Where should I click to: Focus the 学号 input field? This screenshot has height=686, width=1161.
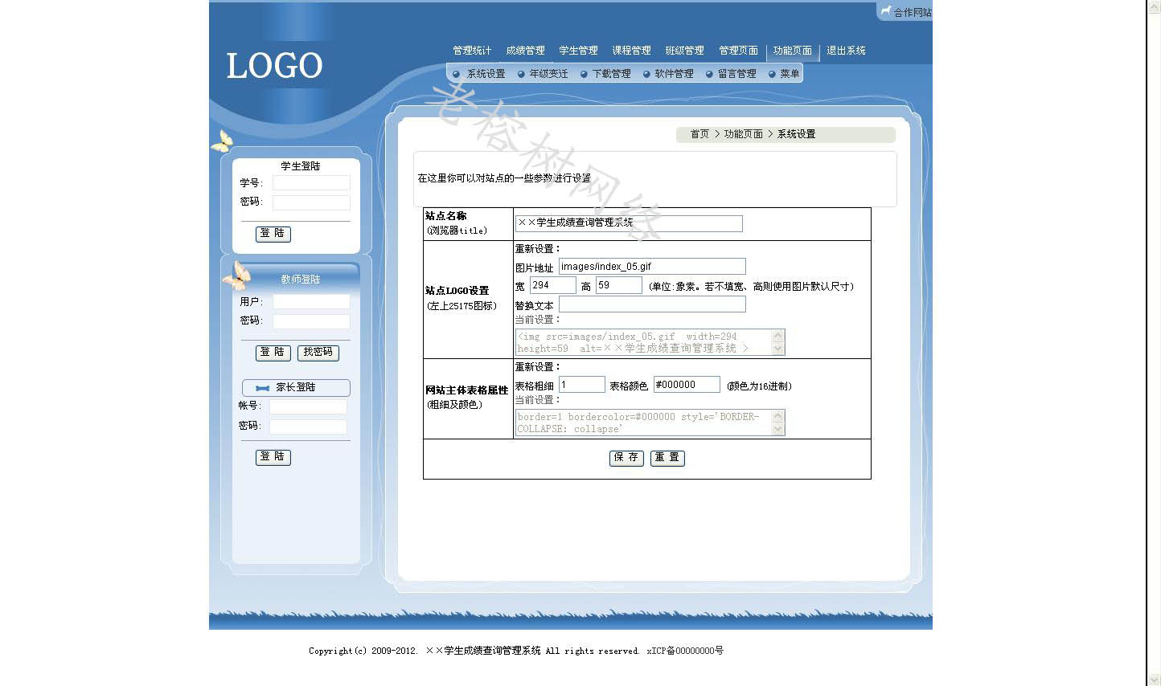pyautogui.click(x=311, y=183)
